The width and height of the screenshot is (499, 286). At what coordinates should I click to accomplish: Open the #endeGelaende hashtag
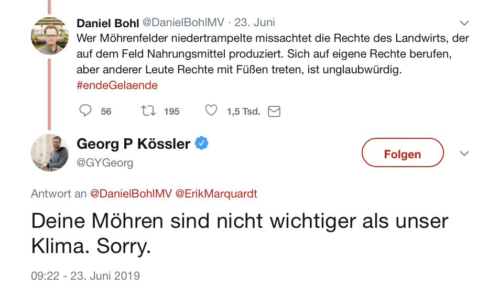tap(117, 85)
